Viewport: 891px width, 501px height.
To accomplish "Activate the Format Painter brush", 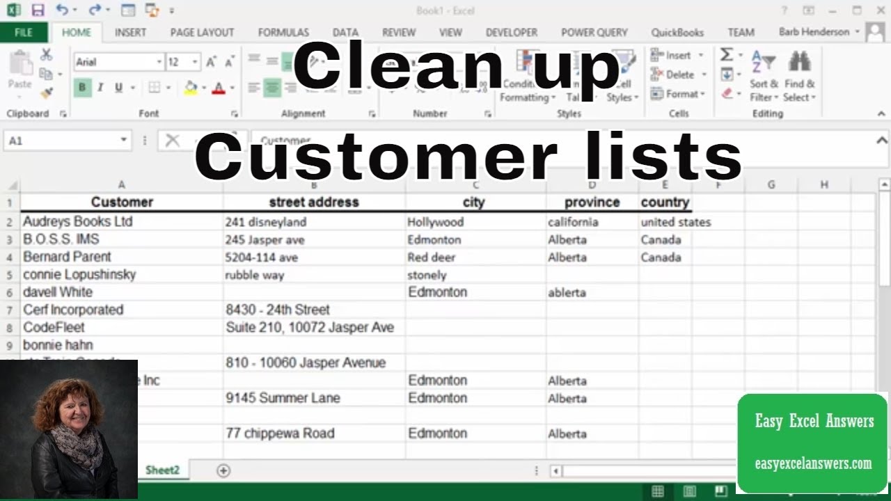I will [47, 92].
